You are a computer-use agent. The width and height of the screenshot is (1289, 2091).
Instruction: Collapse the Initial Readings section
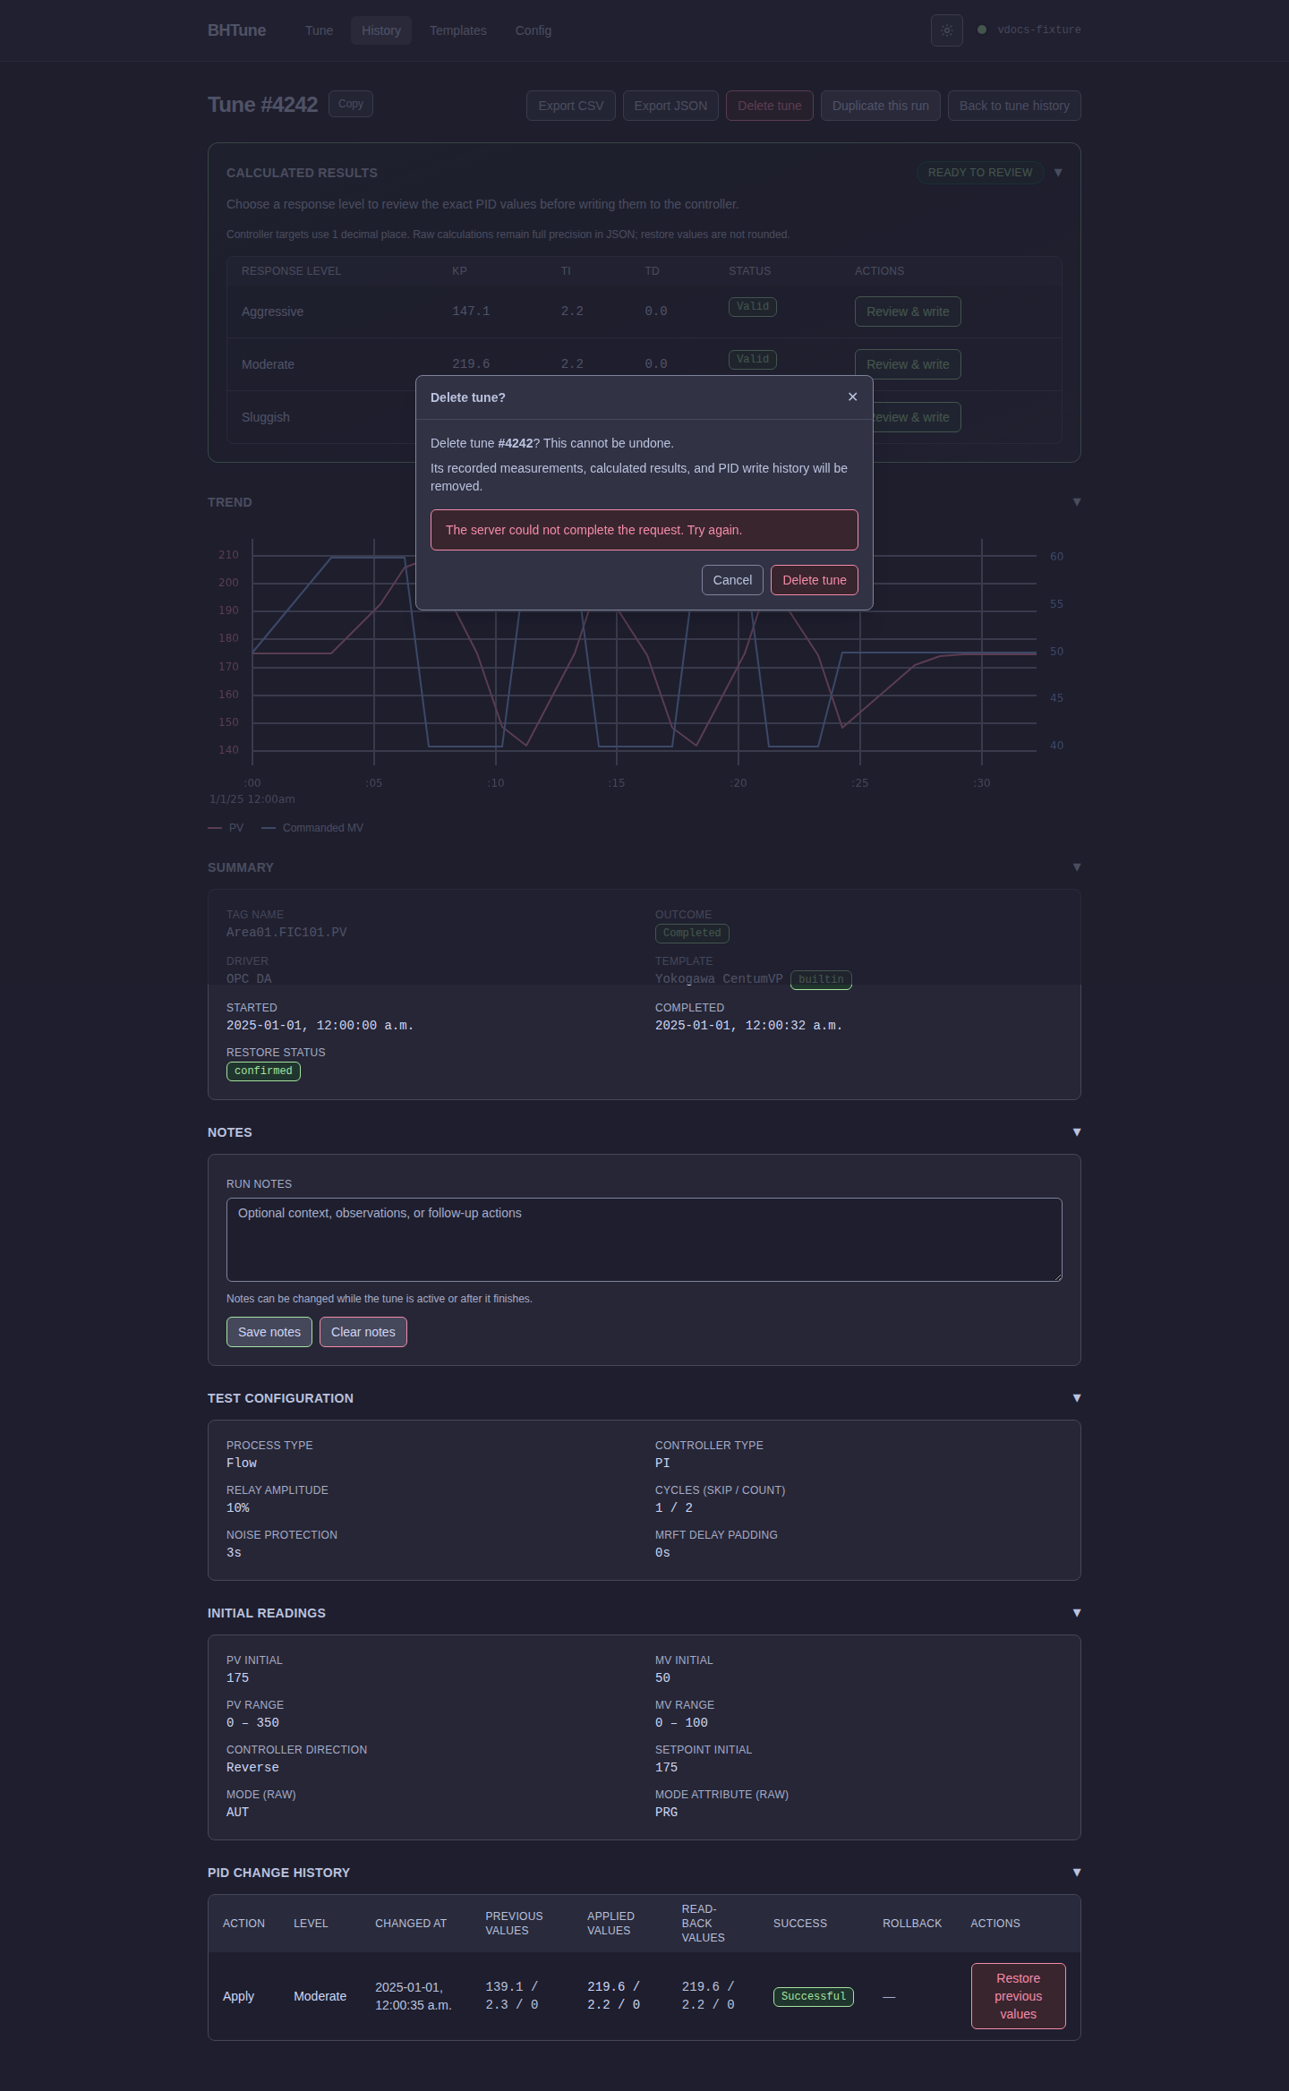pyautogui.click(x=1077, y=1613)
